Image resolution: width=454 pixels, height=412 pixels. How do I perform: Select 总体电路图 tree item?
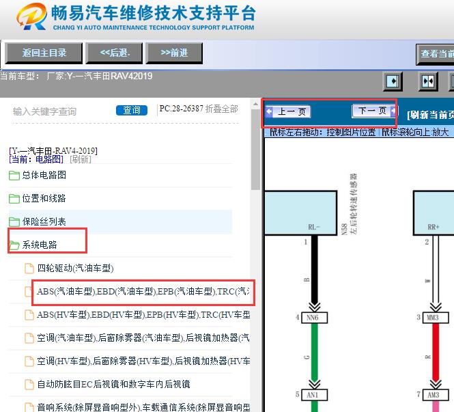pos(44,175)
